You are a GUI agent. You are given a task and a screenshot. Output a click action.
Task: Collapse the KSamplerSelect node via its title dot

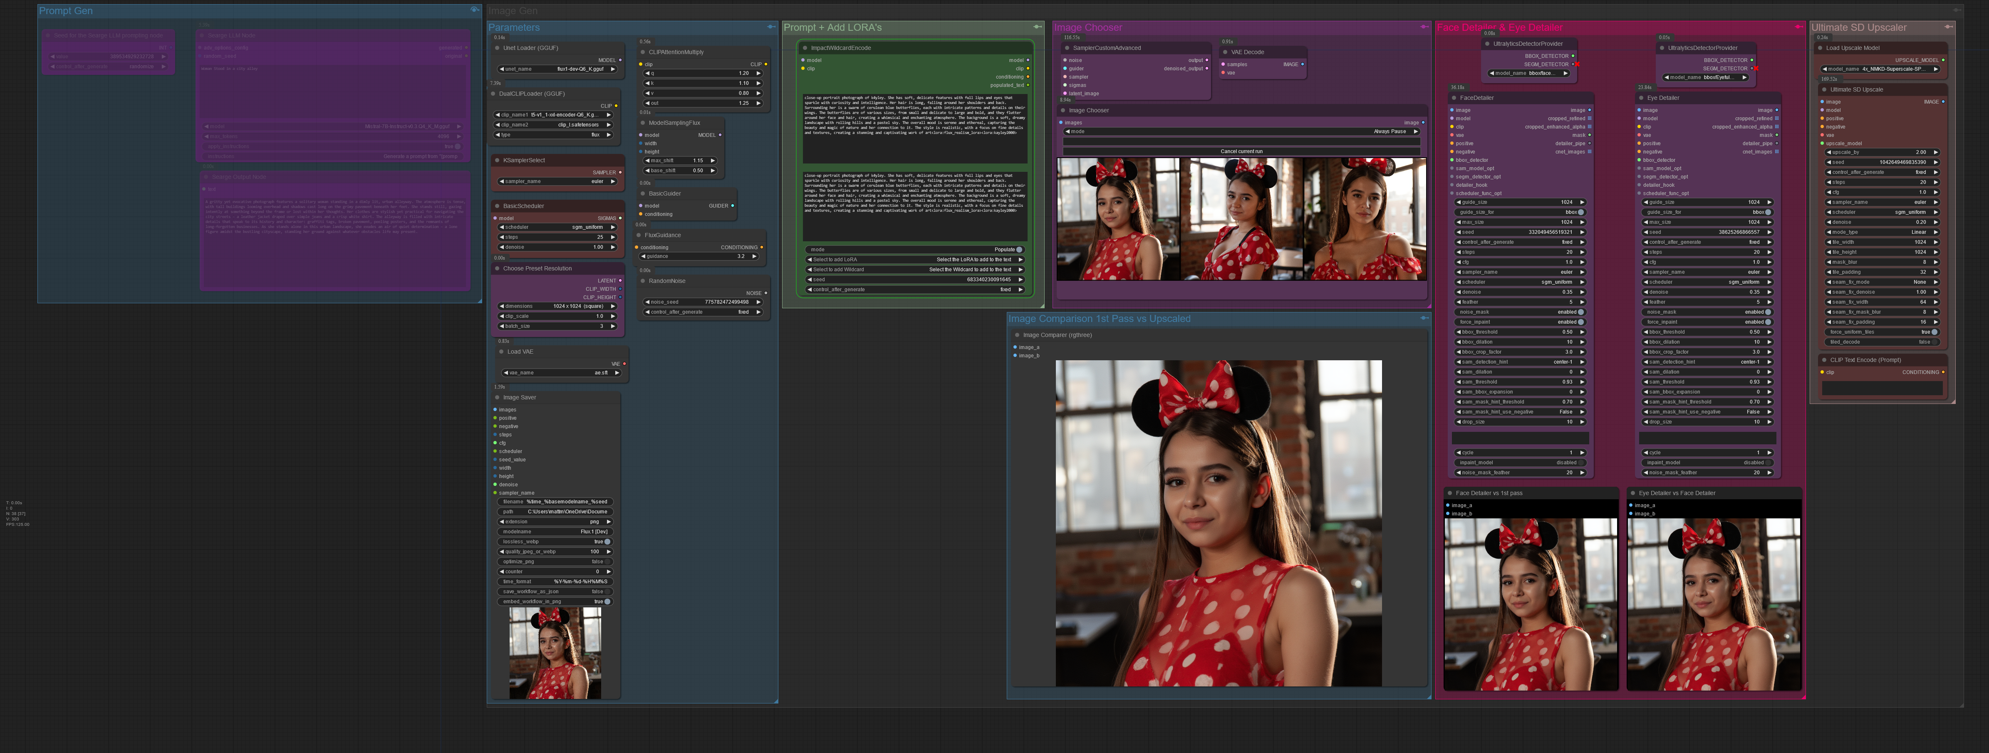tap(497, 161)
